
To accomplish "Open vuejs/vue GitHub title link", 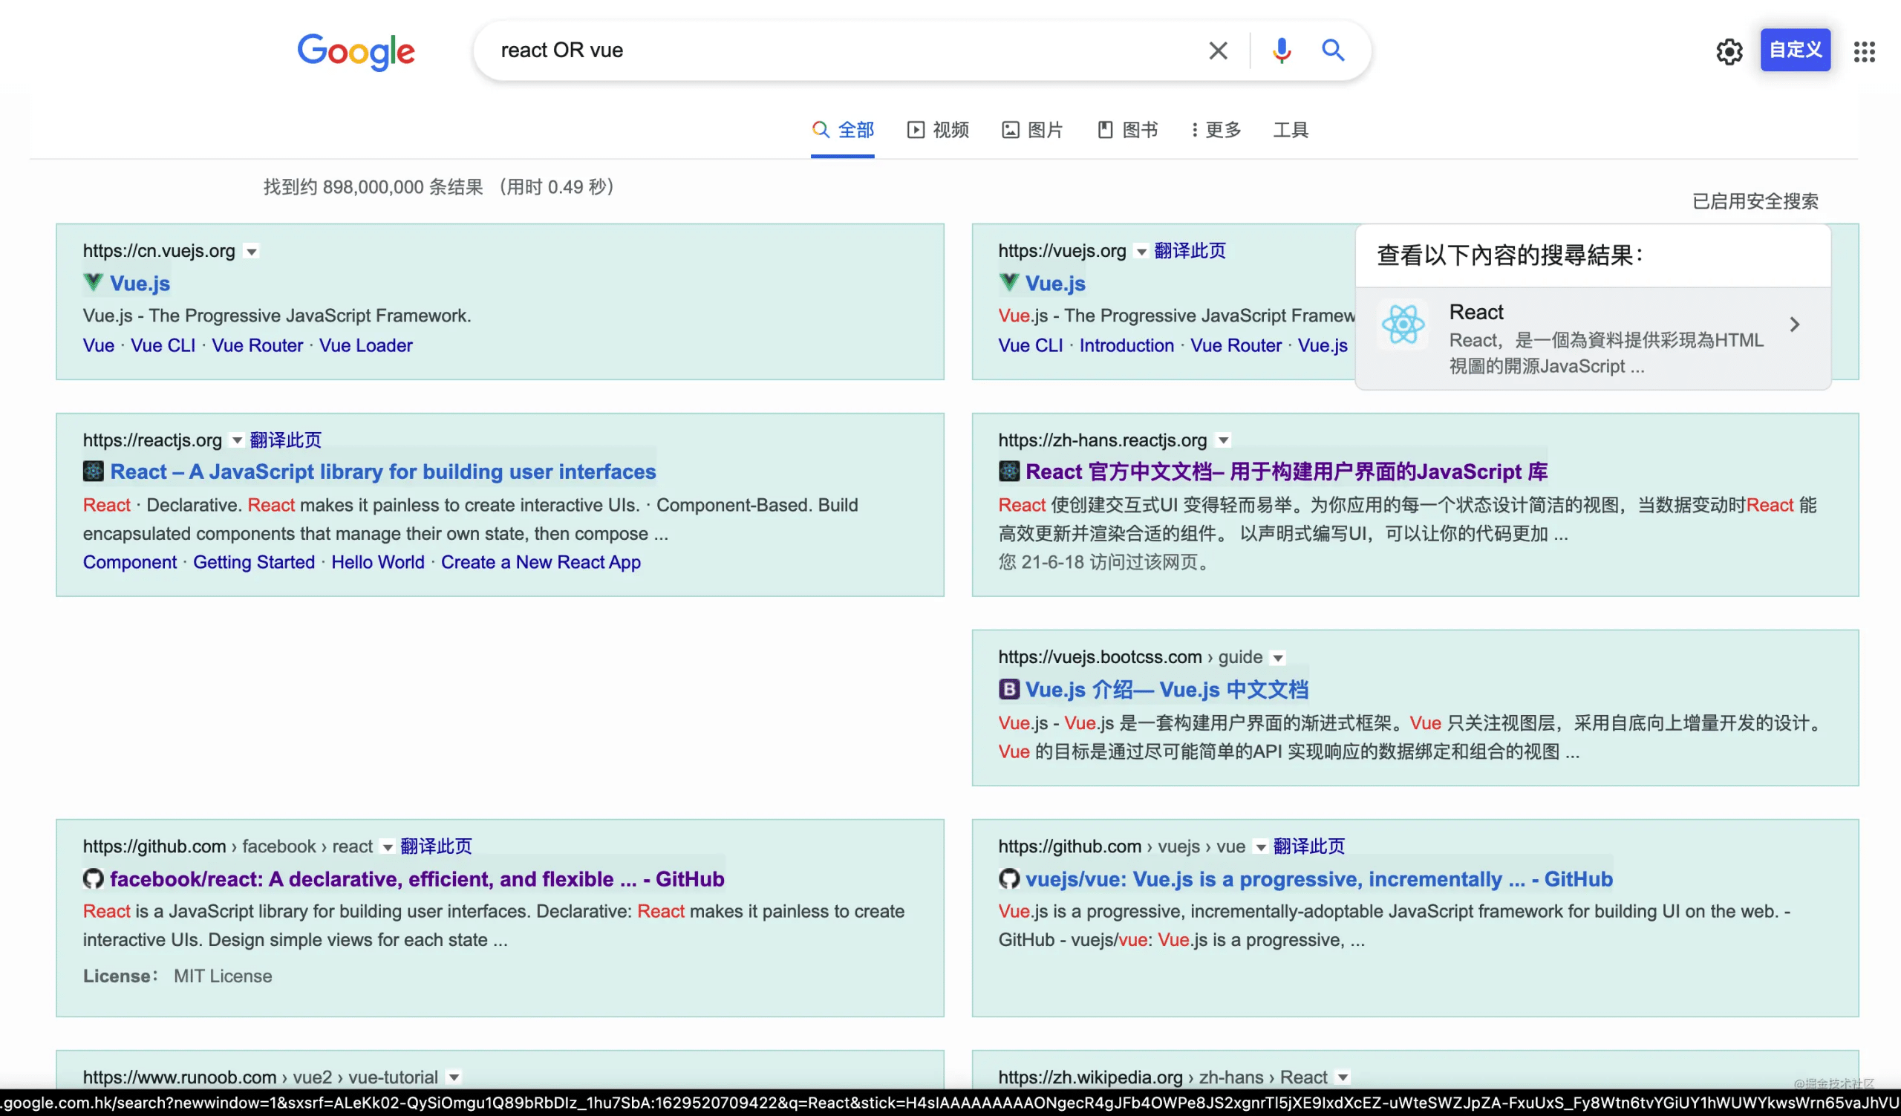I will click(1319, 879).
